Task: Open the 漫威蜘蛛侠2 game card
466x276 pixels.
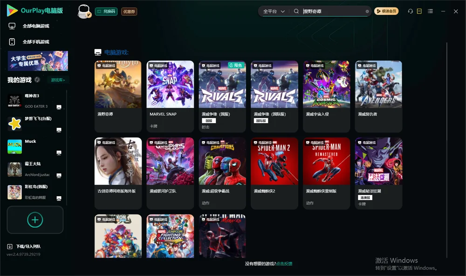Action: click(x=274, y=173)
